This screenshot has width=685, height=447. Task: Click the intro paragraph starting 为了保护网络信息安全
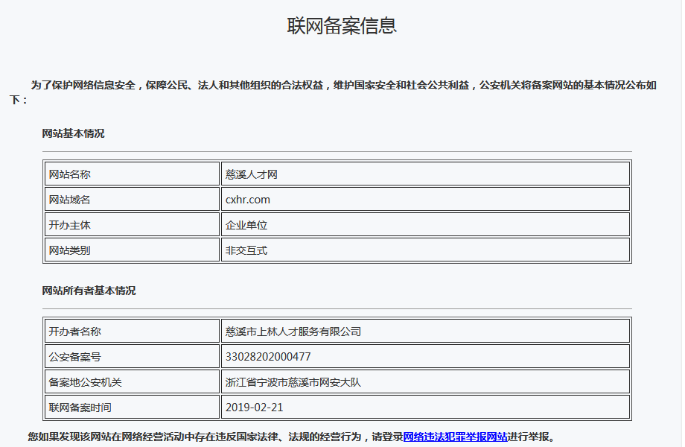333,92
